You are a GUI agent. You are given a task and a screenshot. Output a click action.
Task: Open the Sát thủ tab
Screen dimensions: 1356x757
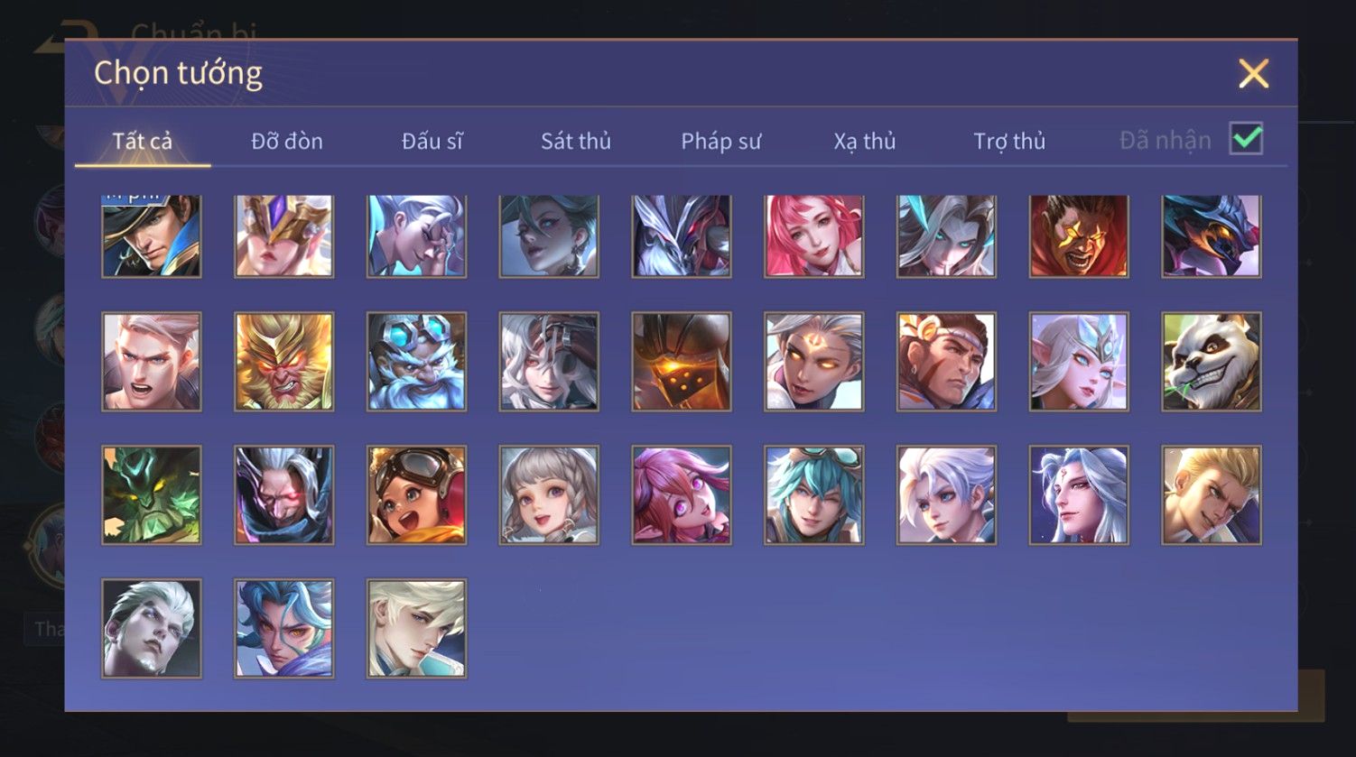tap(576, 142)
